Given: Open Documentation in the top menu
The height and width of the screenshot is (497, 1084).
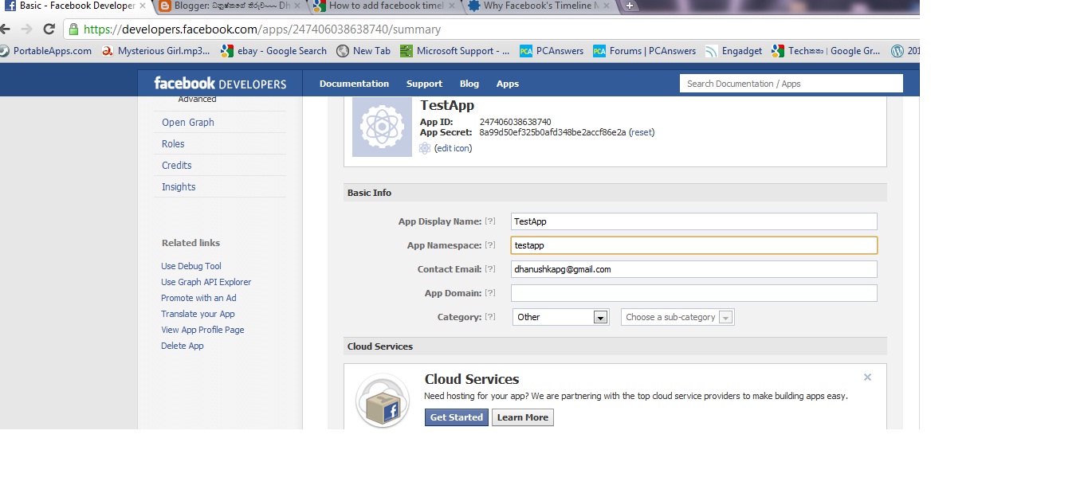Looking at the screenshot, I should (354, 84).
